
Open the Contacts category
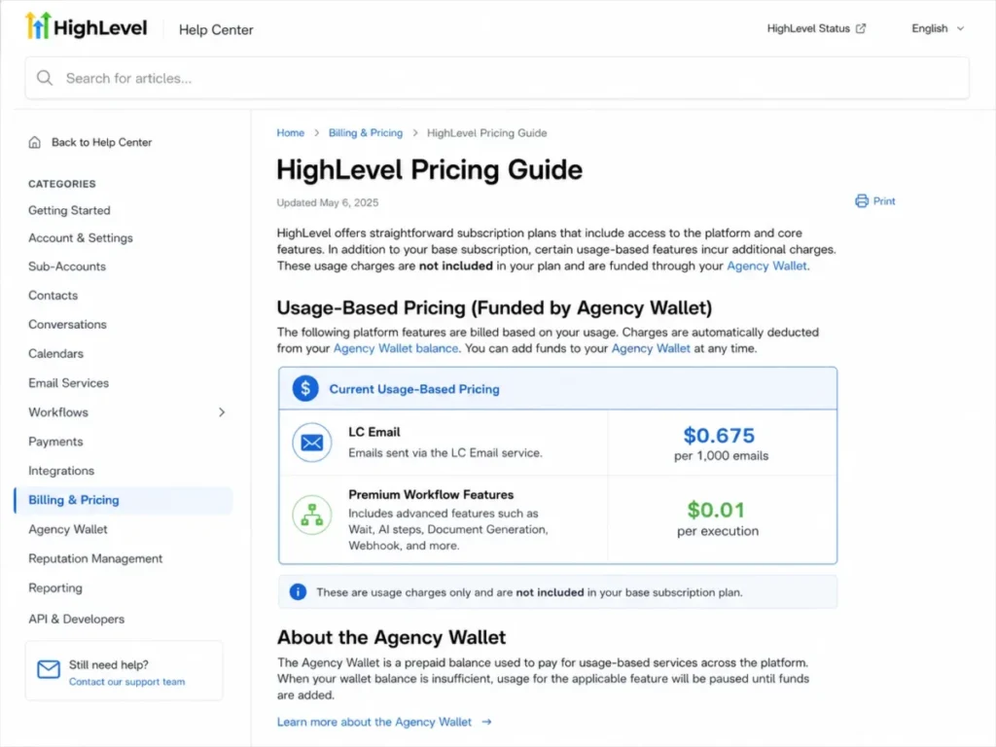pos(53,296)
